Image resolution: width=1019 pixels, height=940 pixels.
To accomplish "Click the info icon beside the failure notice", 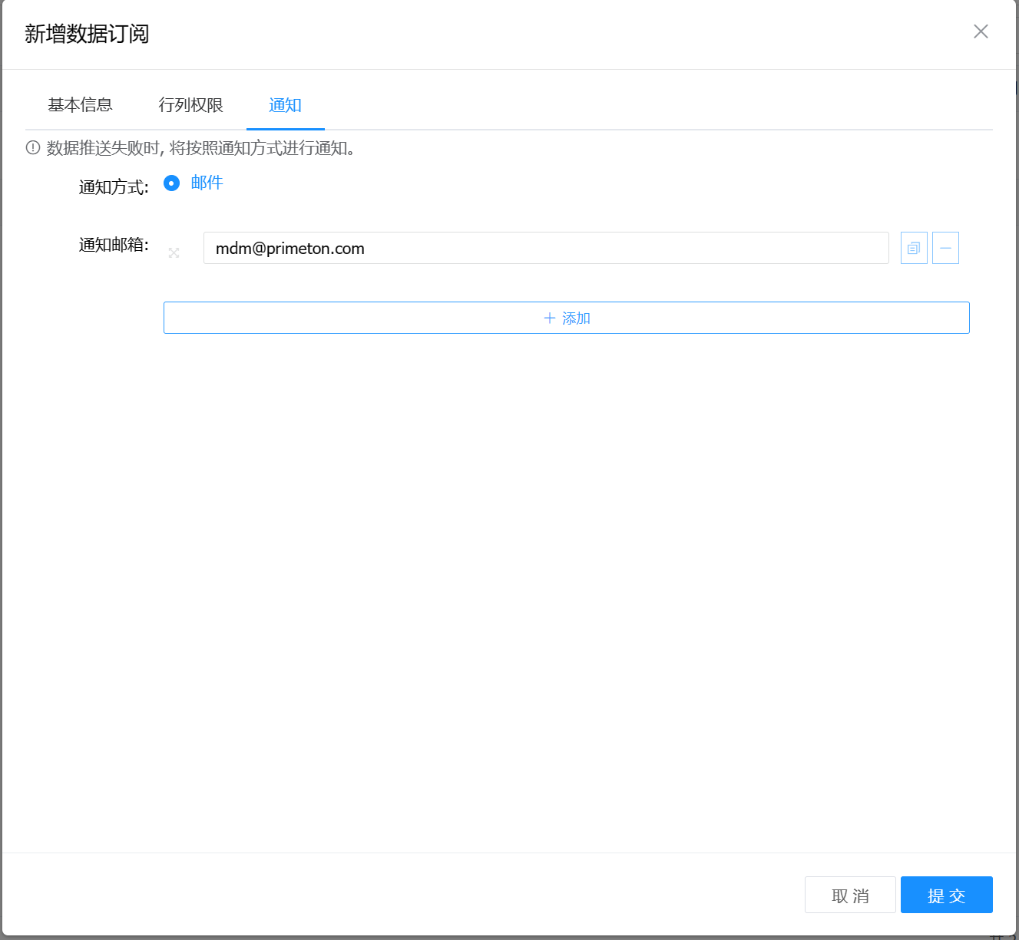I will click(33, 148).
